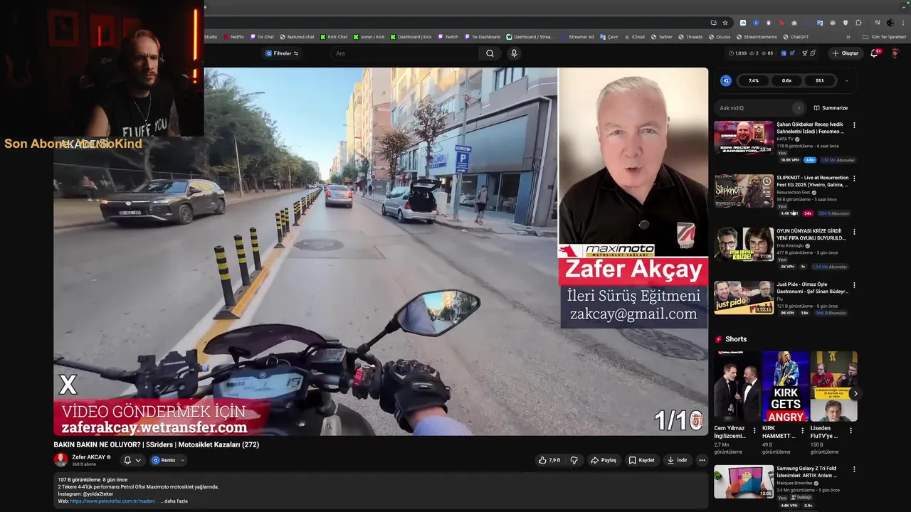
Task: Click the Paylaş share button
Action: coord(604,460)
